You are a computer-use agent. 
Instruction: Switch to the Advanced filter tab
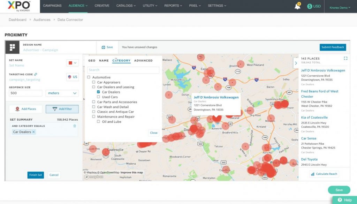(143, 61)
